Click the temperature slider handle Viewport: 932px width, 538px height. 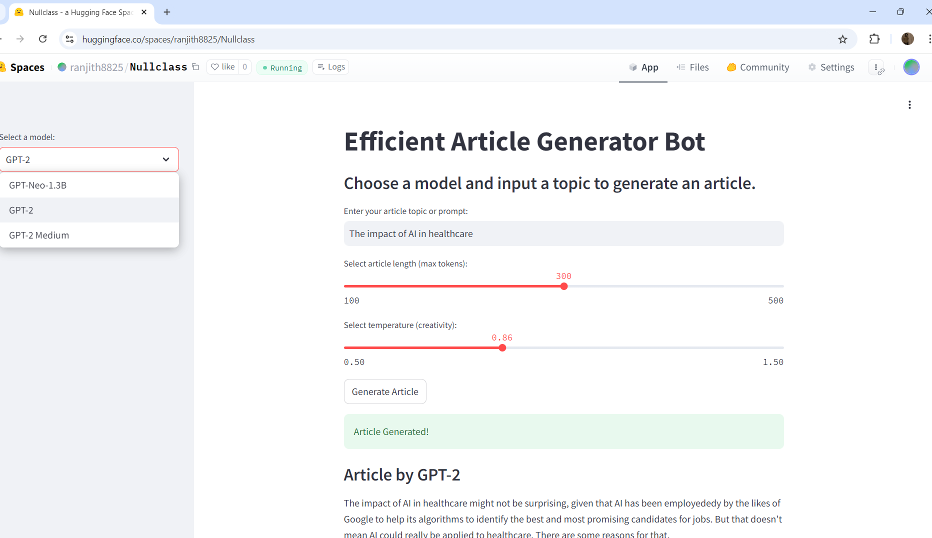coord(502,348)
